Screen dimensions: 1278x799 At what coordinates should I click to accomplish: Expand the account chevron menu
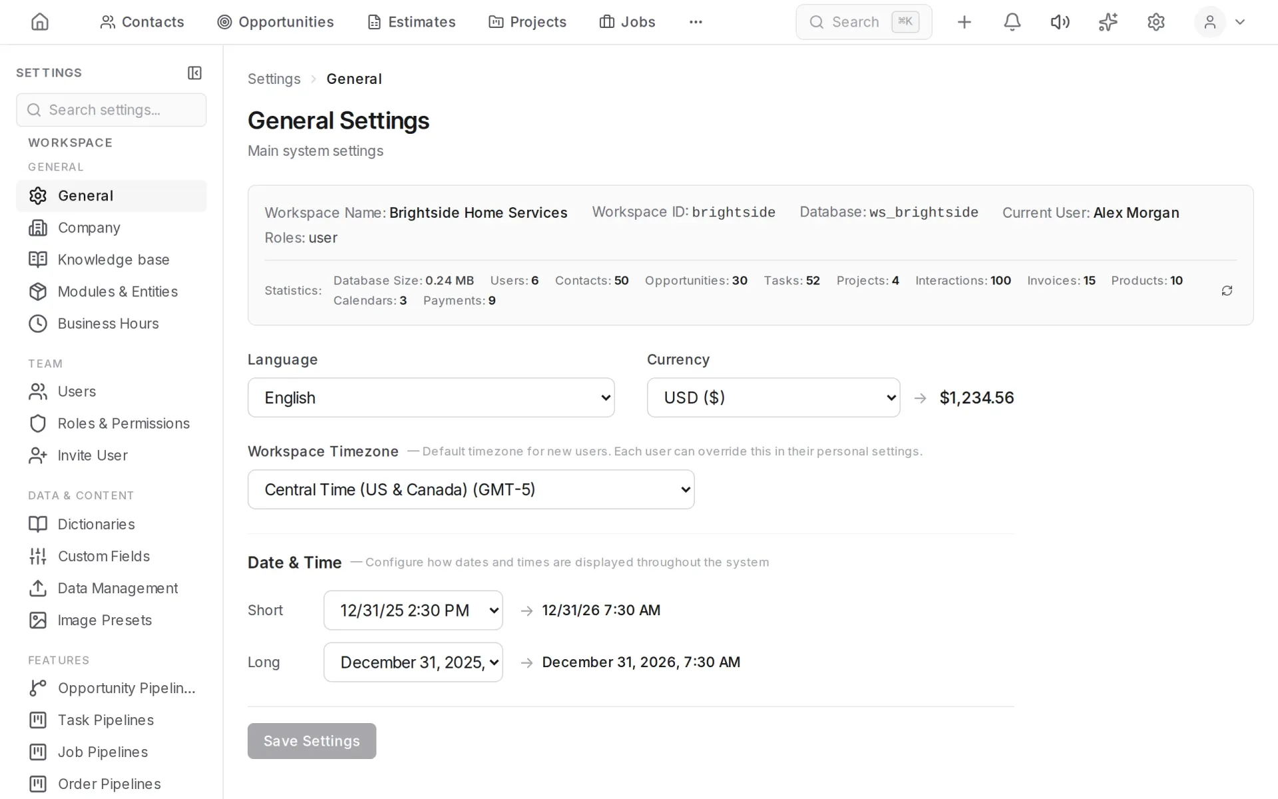pyautogui.click(x=1240, y=22)
